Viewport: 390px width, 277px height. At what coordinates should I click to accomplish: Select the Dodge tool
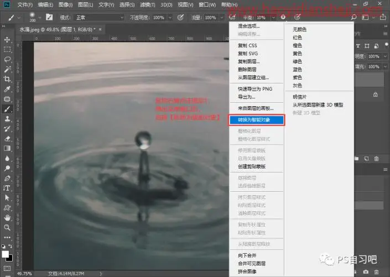(x=7, y=168)
